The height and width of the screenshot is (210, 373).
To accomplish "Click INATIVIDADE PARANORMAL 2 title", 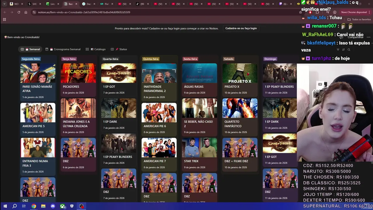I will pyautogui.click(x=155, y=89).
